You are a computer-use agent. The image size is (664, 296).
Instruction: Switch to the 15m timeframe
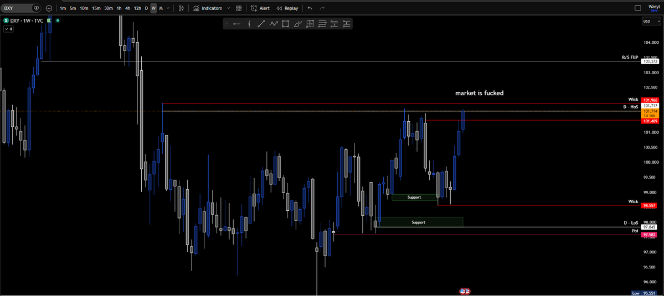[96, 8]
